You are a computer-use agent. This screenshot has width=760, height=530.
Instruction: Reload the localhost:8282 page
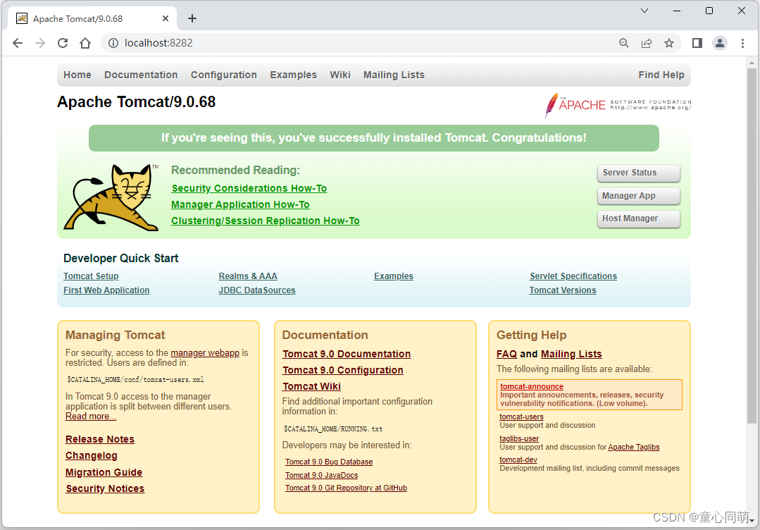point(62,43)
